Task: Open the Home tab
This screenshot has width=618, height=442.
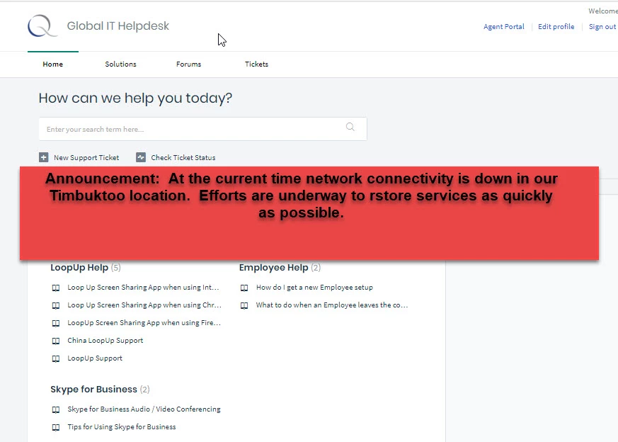Action: click(53, 64)
